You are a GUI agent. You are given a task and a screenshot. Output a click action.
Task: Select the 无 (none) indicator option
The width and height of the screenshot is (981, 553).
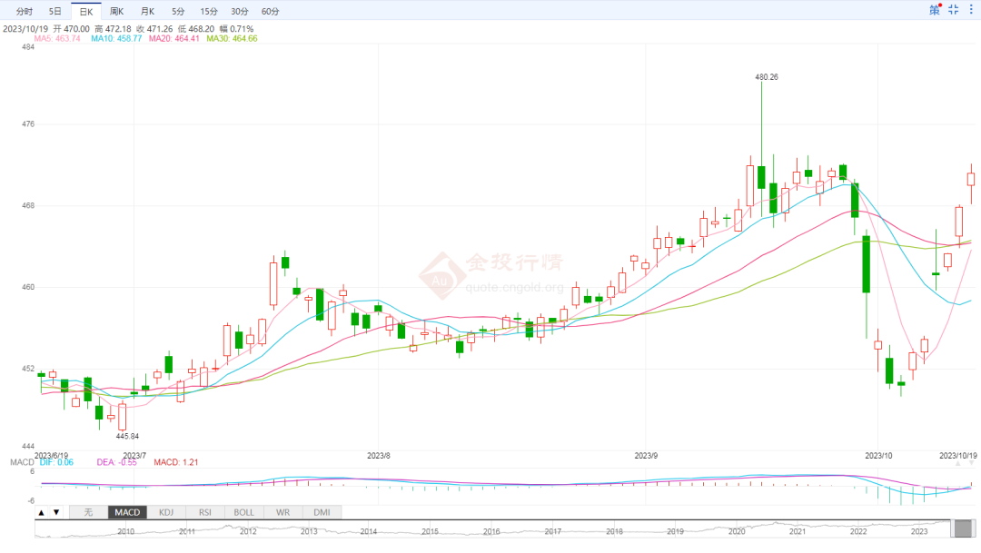[88, 512]
